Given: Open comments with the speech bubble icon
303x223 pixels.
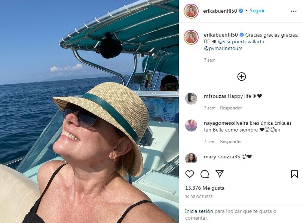Looking at the screenshot, I should coord(205,174).
